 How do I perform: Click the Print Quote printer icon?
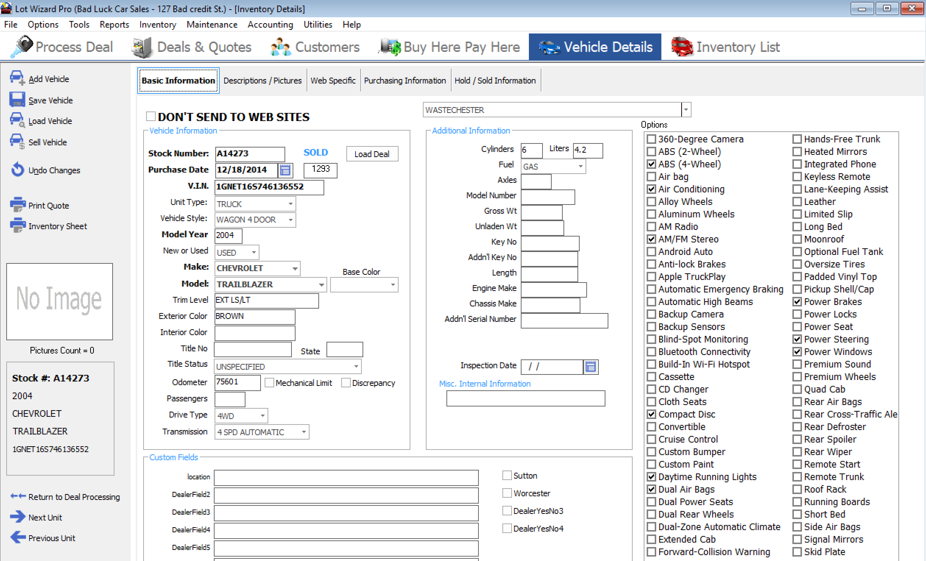tap(17, 205)
